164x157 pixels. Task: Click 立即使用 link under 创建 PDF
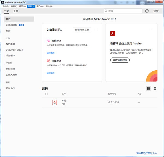click(51, 73)
